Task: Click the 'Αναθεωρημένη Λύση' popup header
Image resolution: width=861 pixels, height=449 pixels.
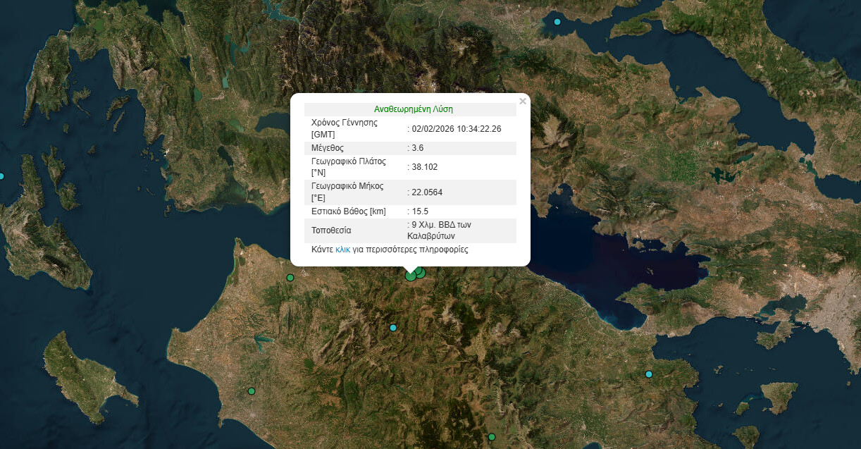Action: 414,109
